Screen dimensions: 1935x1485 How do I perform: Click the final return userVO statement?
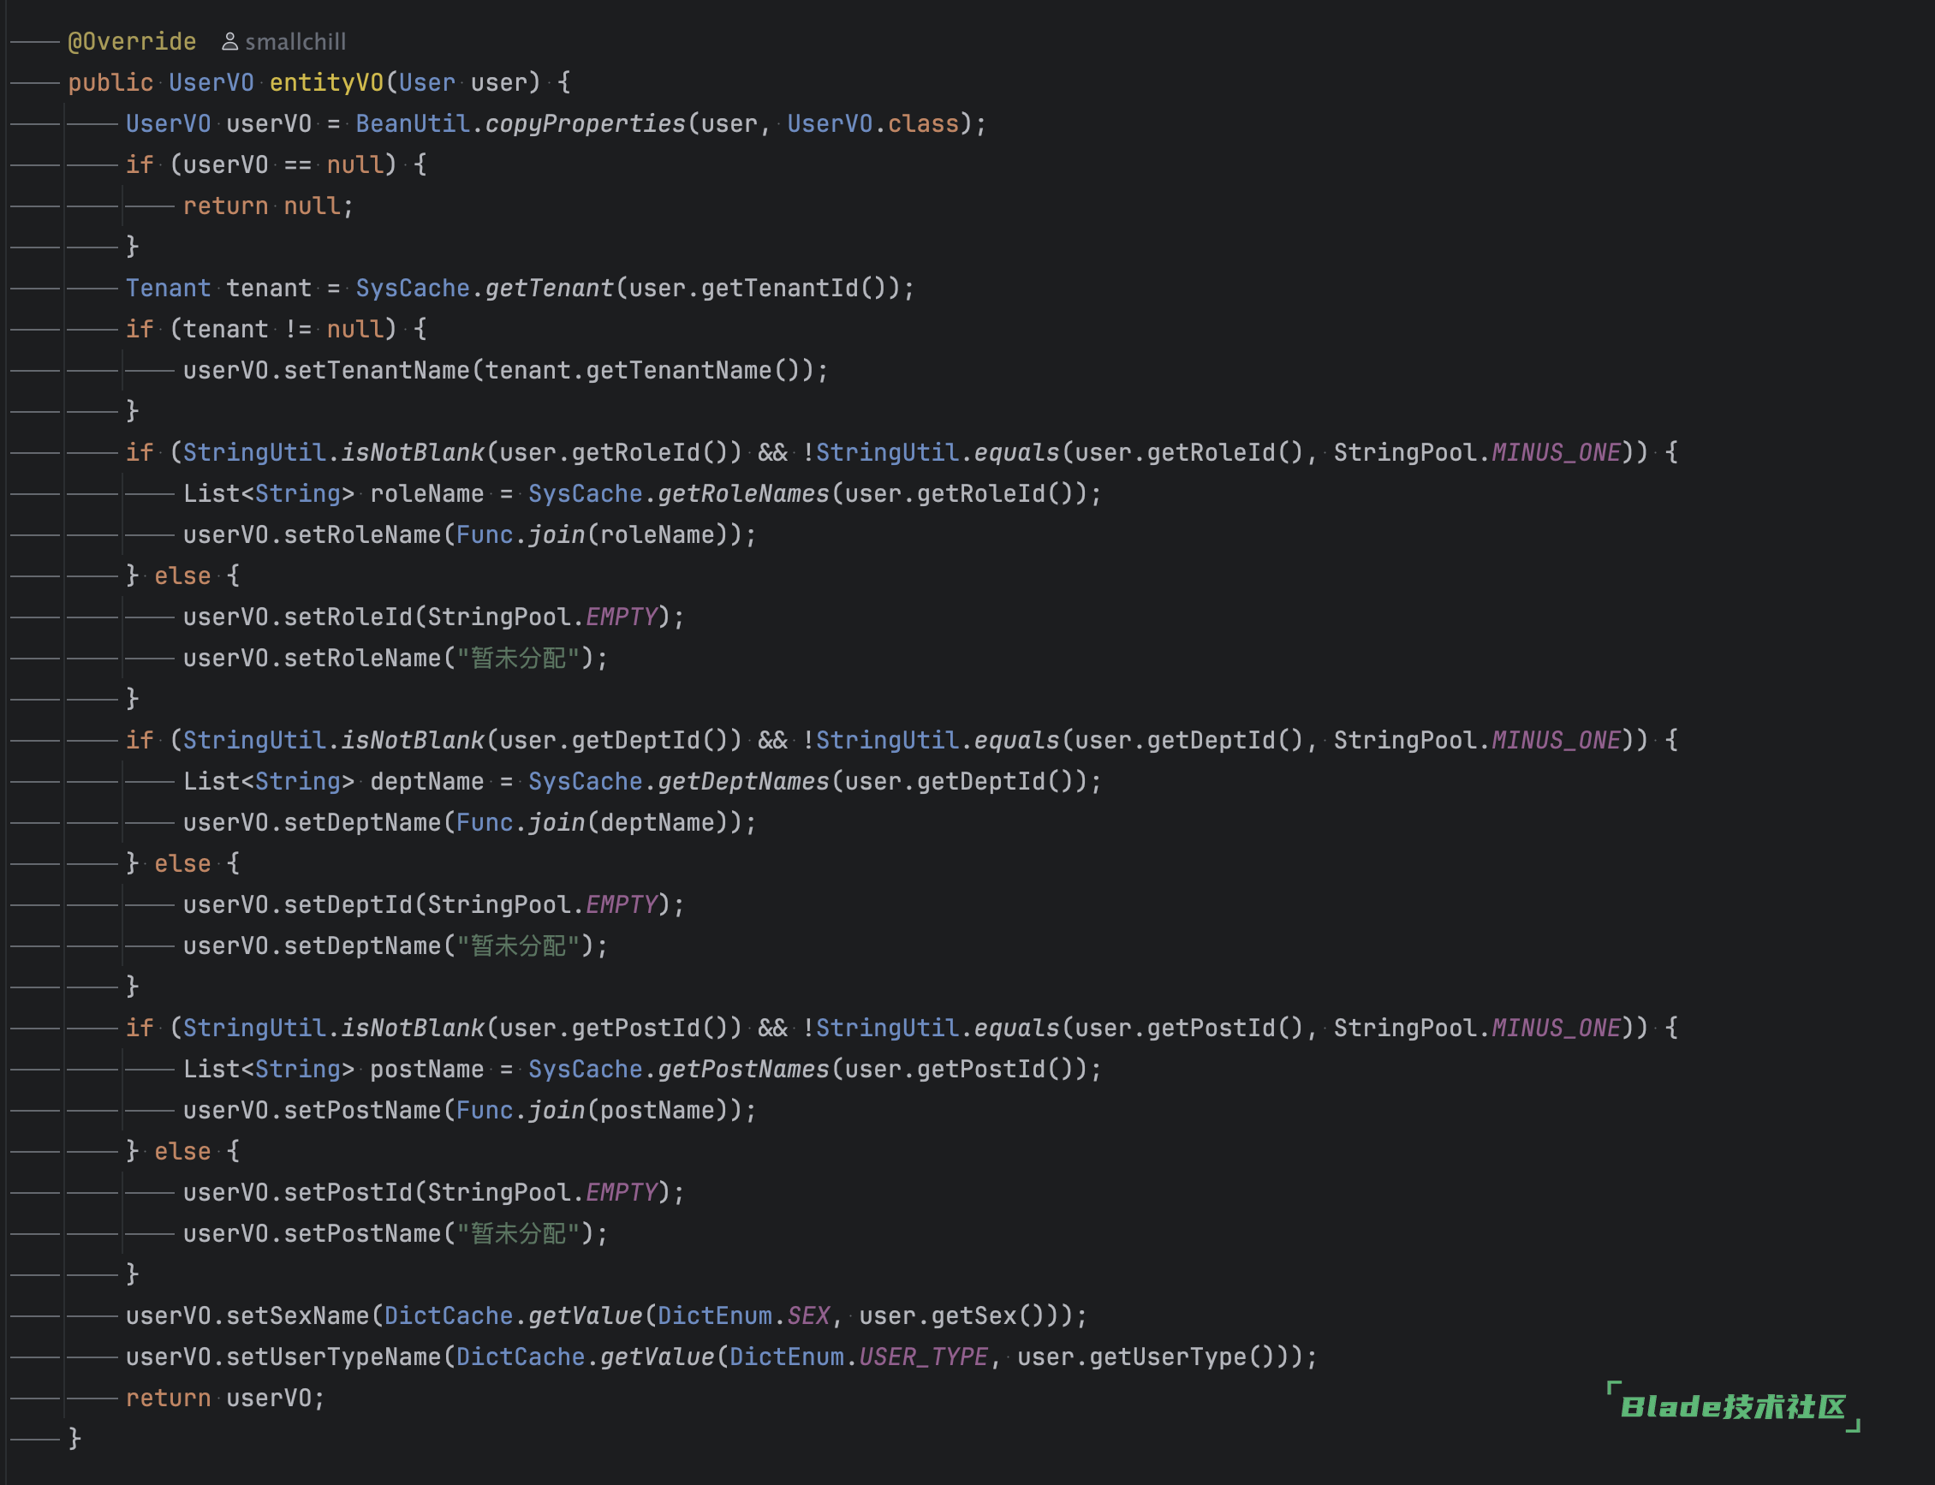(x=225, y=1399)
